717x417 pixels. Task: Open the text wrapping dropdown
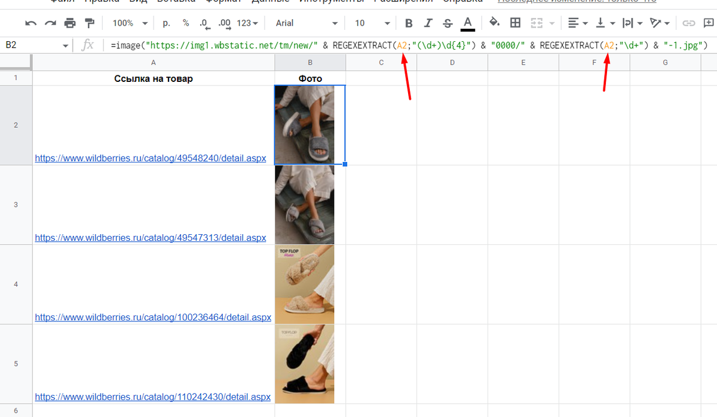tap(632, 23)
